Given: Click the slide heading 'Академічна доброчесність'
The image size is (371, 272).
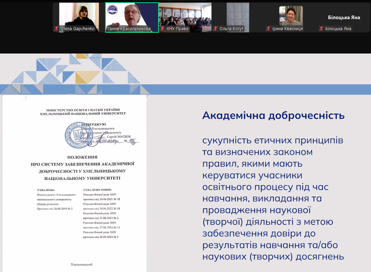Looking at the screenshot, I should [273, 115].
